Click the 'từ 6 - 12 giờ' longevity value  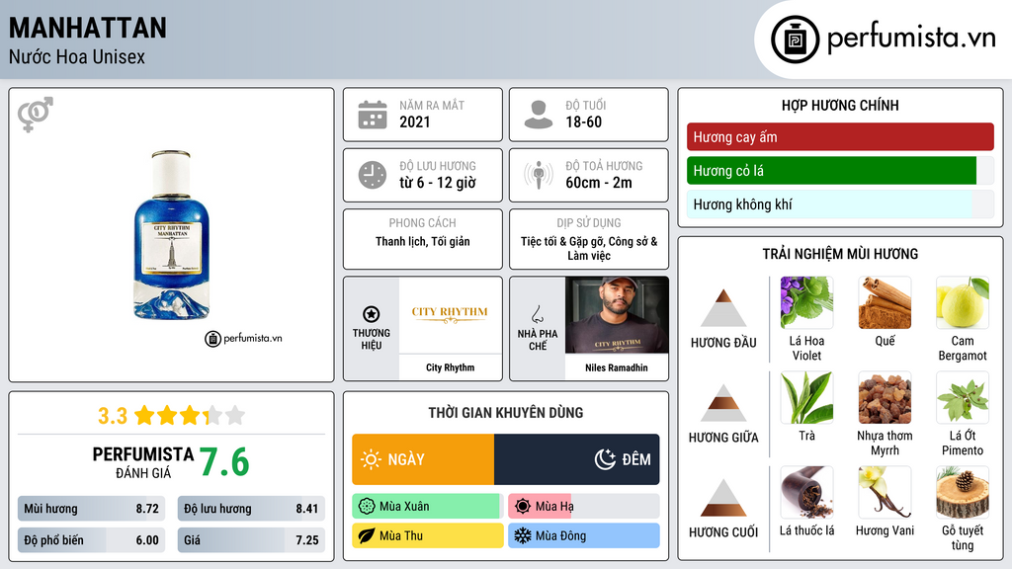click(x=438, y=183)
